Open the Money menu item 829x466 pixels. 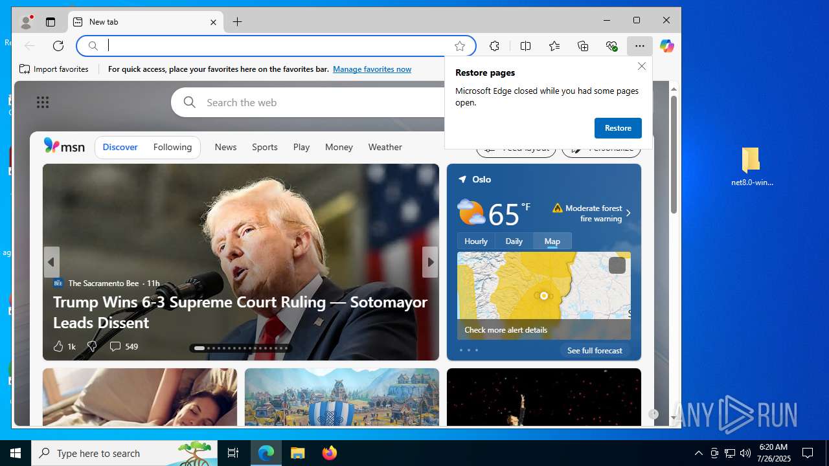[x=339, y=147]
